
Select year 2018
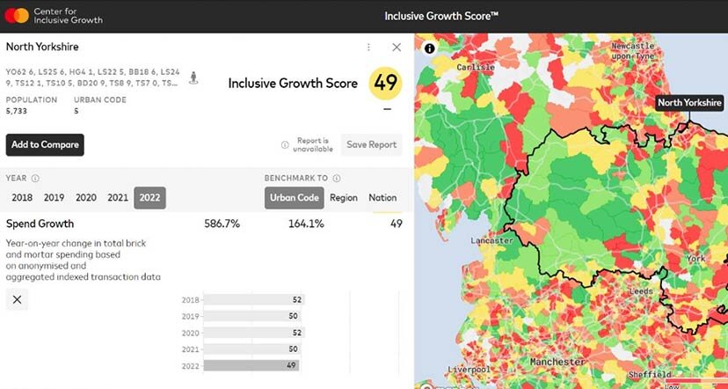(22, 197)
